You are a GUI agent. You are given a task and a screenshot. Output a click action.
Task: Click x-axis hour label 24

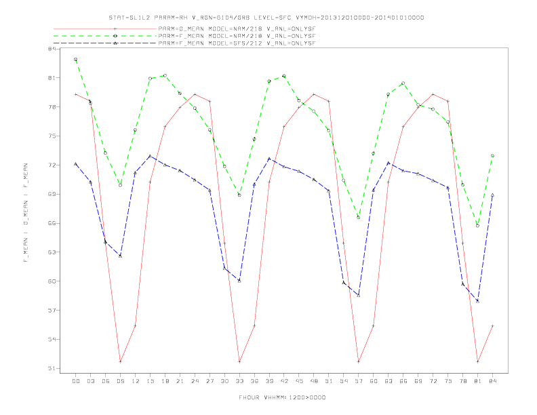point(195,381)
